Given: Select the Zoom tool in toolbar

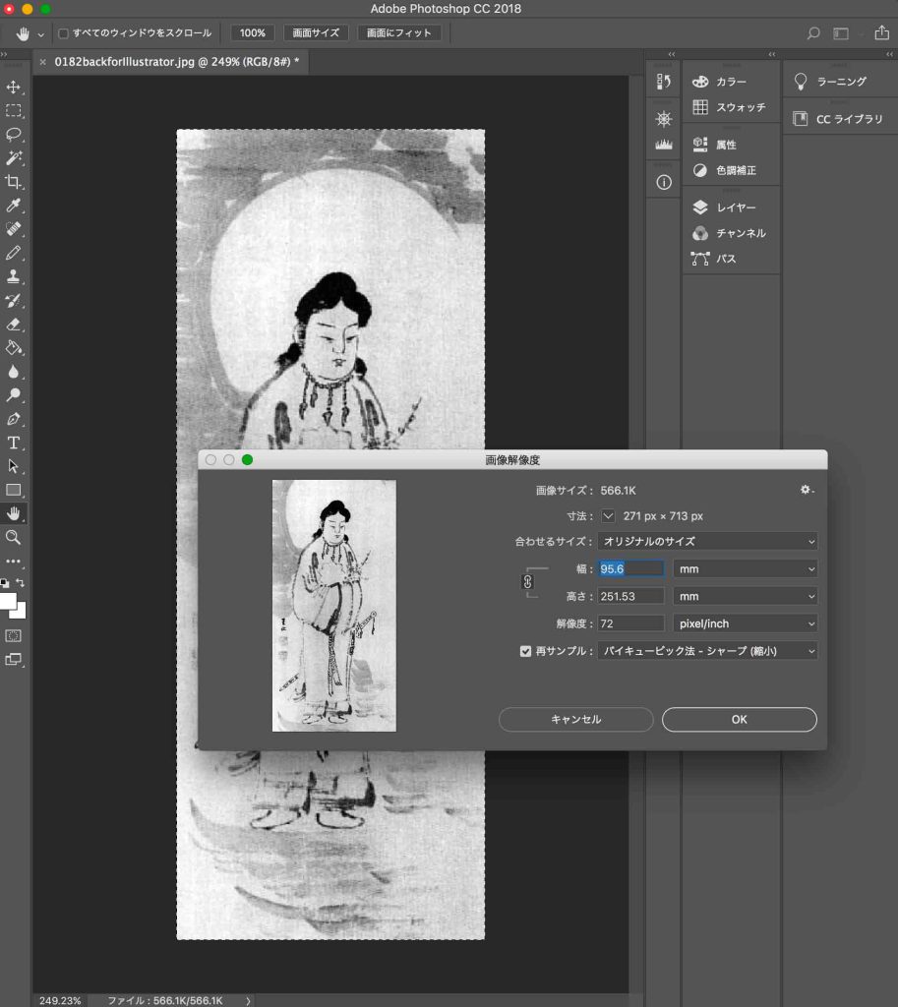Looking at the screenshot, I should (x=14, y=537).
